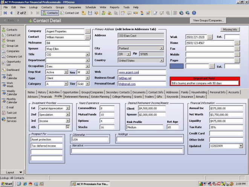
Task: Click the red Important Note field
Action: 205,83
